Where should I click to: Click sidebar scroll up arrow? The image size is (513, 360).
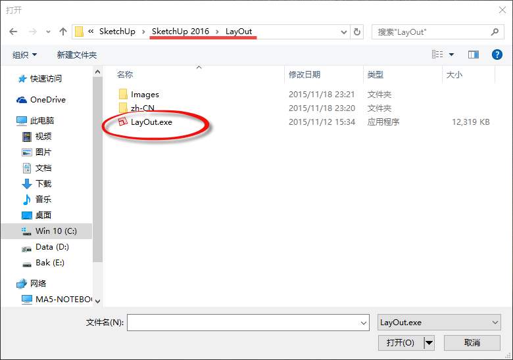click(97, 72)
